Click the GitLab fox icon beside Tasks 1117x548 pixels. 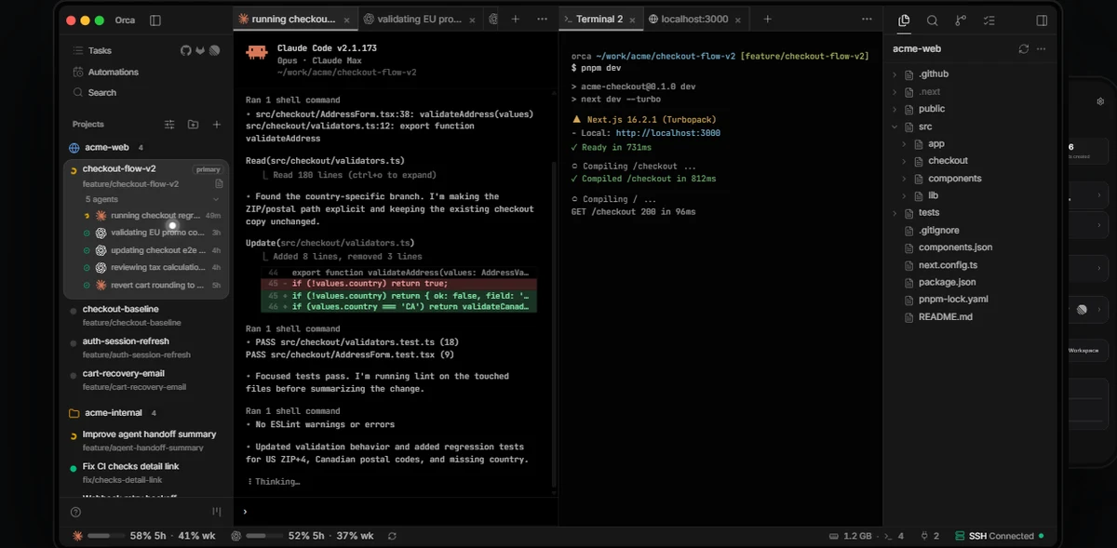pos(199,50)
